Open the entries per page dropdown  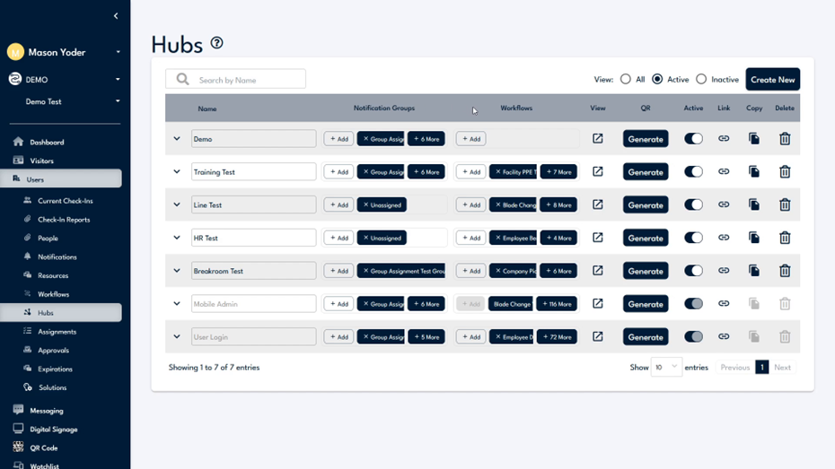pyautogui.click(x=665, y=367)
